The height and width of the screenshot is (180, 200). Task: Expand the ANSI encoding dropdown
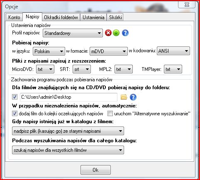click(173, 51)
